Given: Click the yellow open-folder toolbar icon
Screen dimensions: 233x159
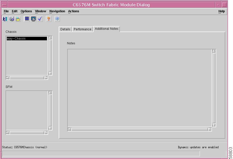Looking at the screenshot, I should coord(18,19).
